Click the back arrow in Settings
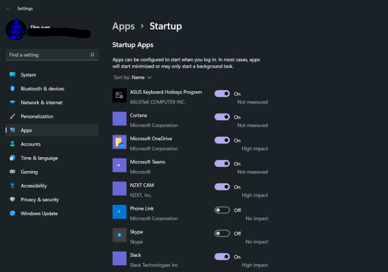The height and width of the screenshot is (272, 388). pyautogui.click(x=8, y=8)
